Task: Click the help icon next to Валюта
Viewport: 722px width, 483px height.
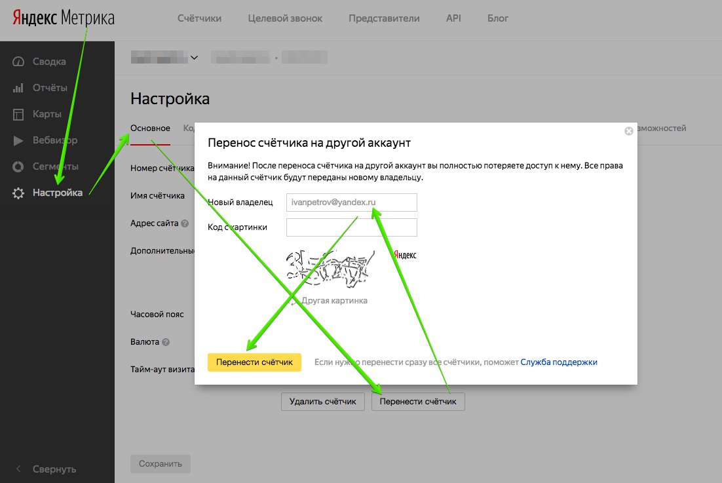Action: tap(166, 342)
